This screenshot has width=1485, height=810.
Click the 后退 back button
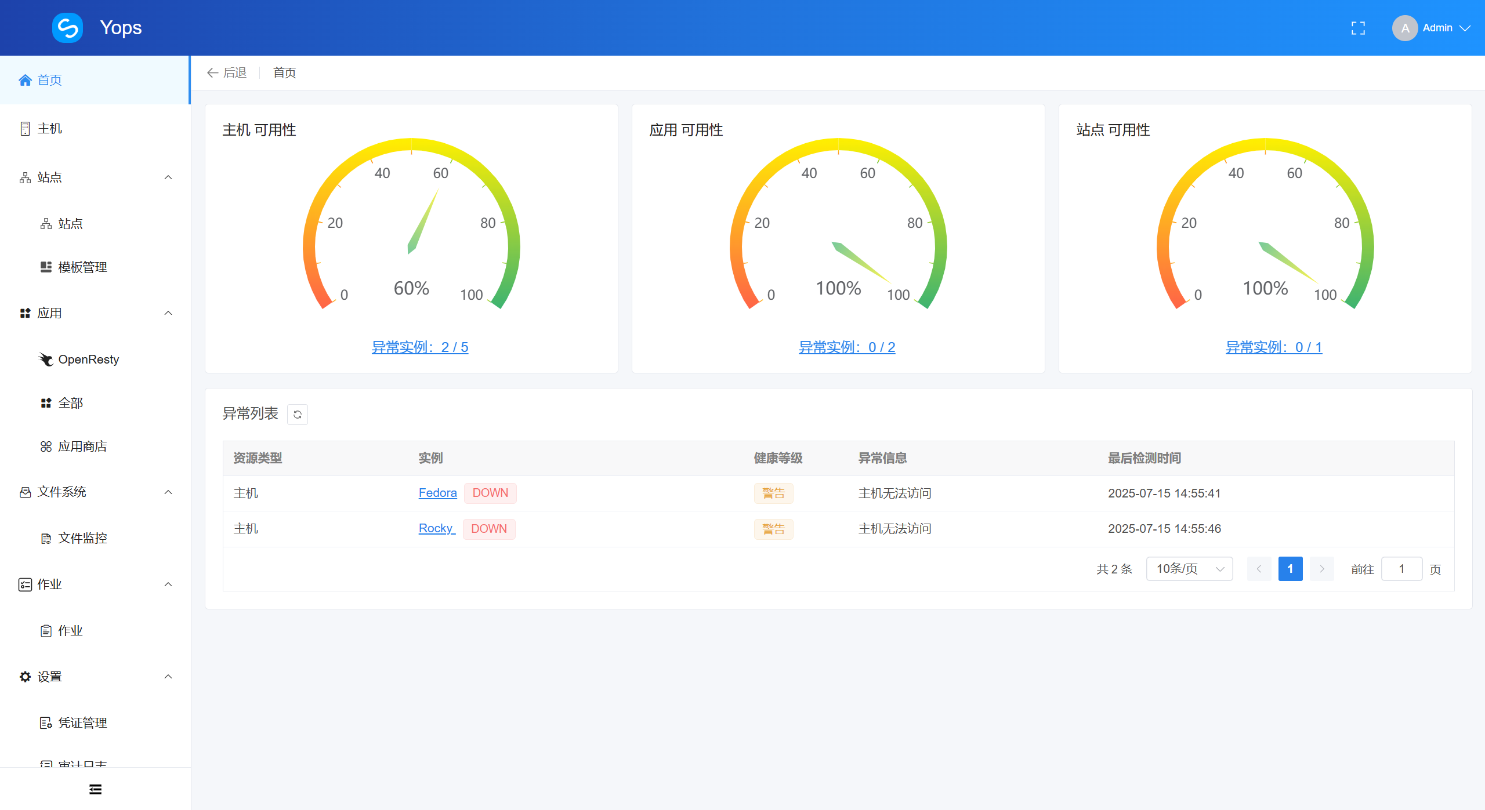point(227,72)
